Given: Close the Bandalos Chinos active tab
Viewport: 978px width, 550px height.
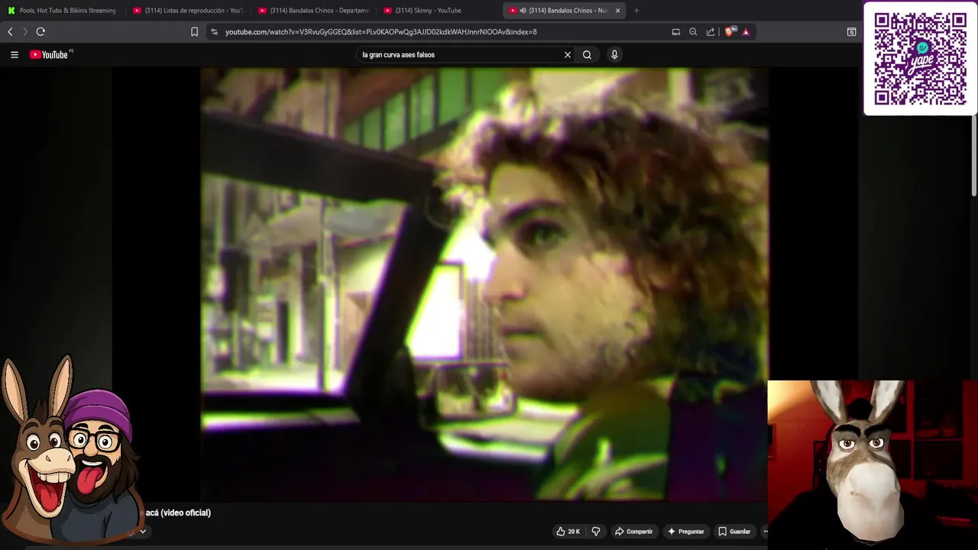Looking at the screenshot, I should pyautogui.click(x=617, y=11).
